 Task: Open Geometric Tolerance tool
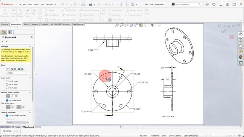(89, 10)
